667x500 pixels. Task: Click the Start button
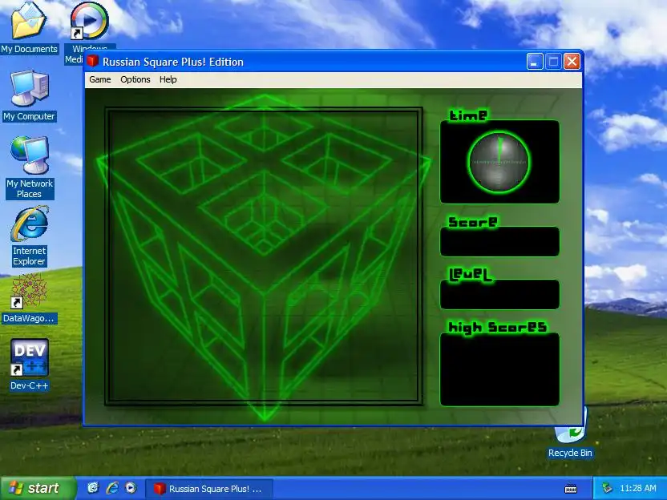38,488
